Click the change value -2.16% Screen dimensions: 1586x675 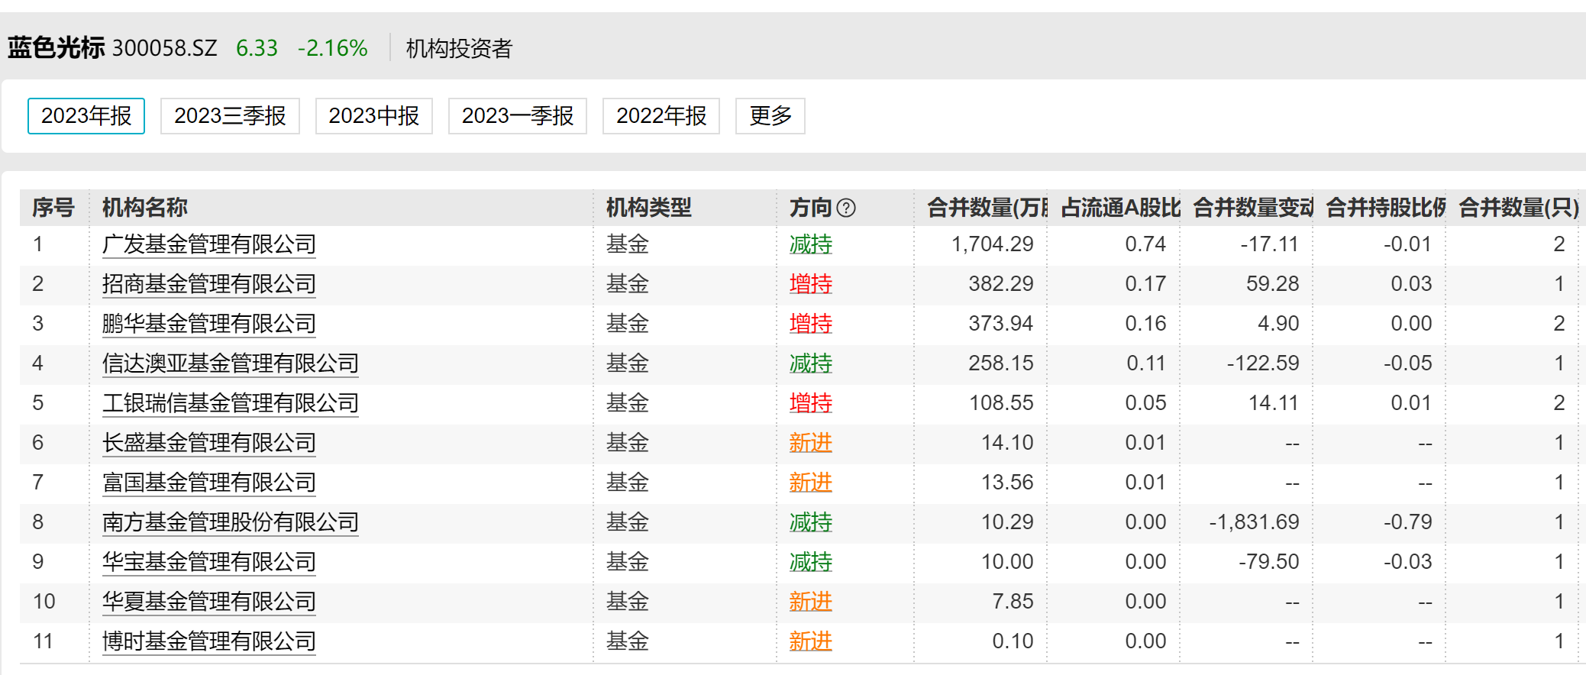(x=332, y=48)
